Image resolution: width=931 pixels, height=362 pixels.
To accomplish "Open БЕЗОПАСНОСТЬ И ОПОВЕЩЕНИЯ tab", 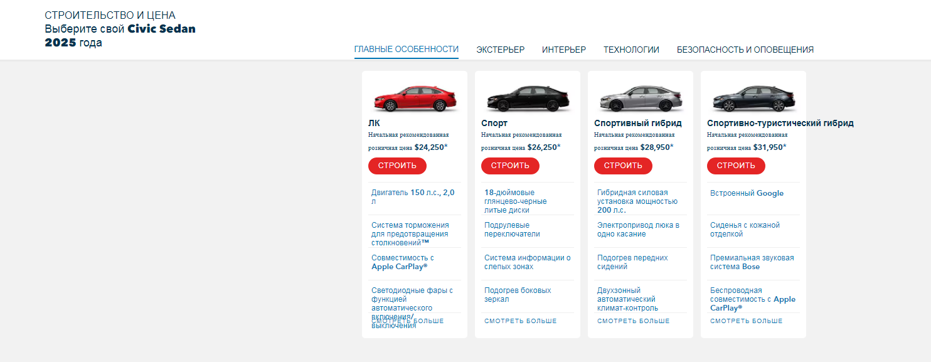I will click(x=745, y=50).
